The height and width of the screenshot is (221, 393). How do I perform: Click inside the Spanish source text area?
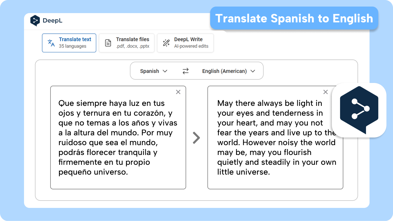click(118, 138)
